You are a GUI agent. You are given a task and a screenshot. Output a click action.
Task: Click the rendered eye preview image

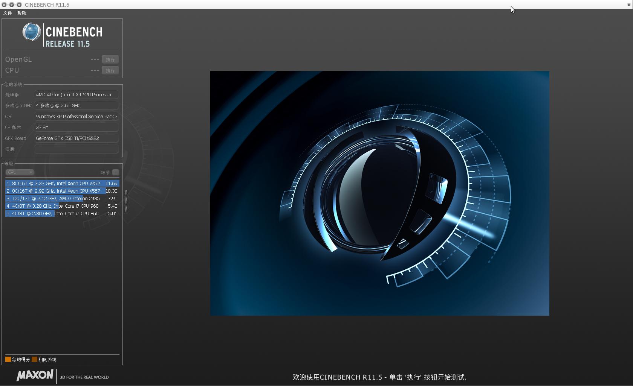380,193
